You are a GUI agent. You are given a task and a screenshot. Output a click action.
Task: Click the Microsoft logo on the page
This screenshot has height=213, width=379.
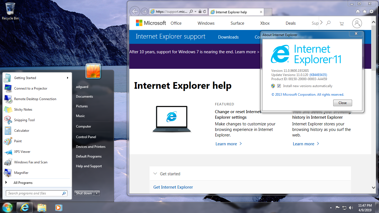click(x=151, y=23)
